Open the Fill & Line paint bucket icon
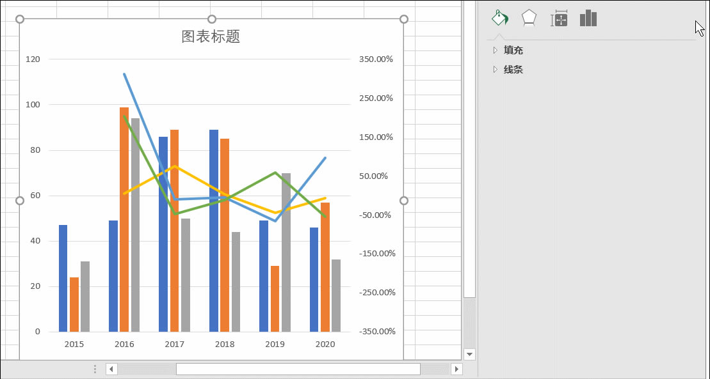Screen dimensions: 710x379 click(x=500, y=18)
